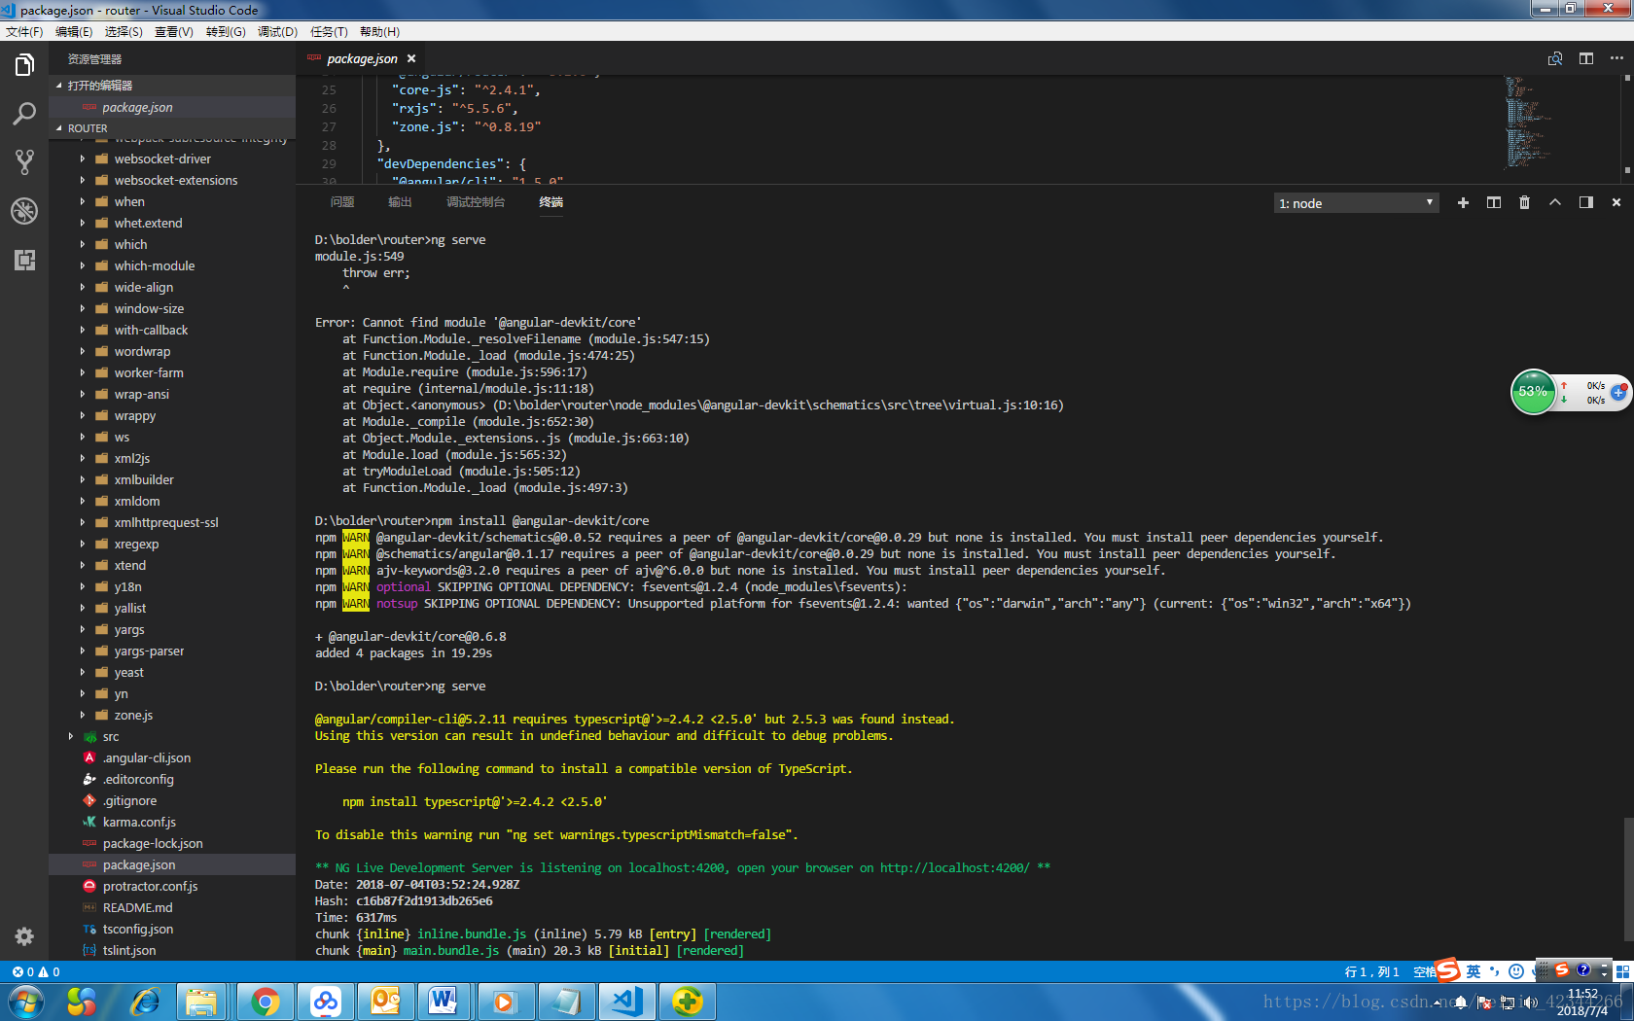
Task: Close the terminal panel
Action: 1616,202
